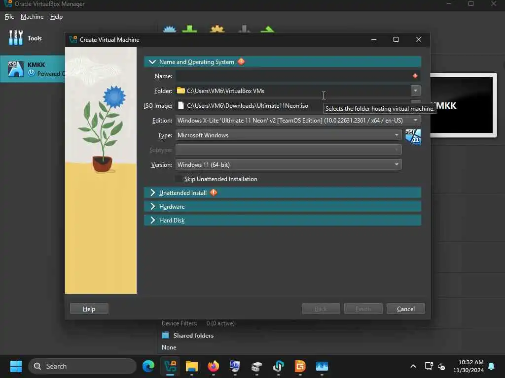Click the Windows 11 x64 OS type icon
This screenshot has height=378, width=505.
pos(413,137)
